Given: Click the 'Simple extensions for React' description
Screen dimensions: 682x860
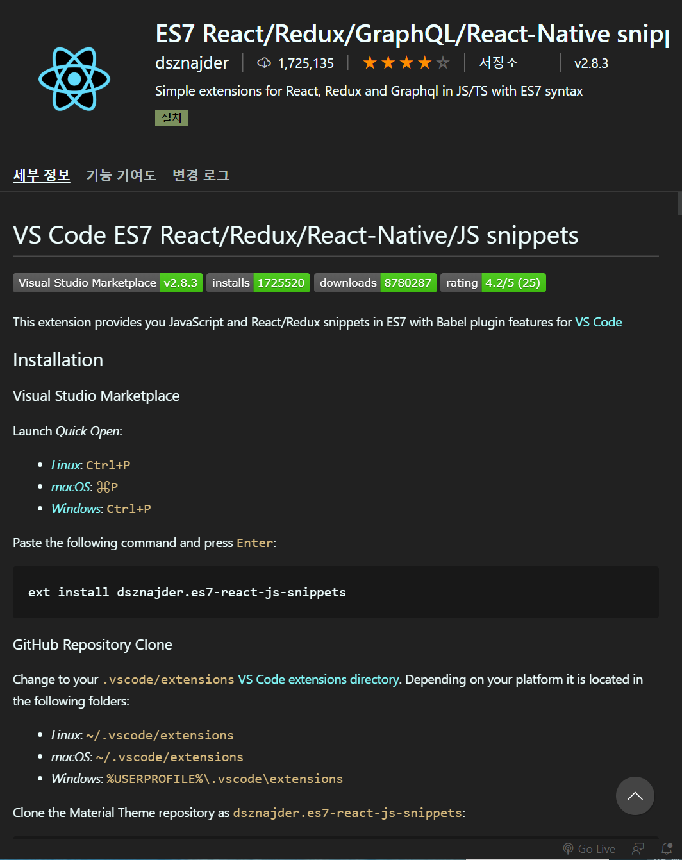Looking at the screenshot, I should click(369, 91).
